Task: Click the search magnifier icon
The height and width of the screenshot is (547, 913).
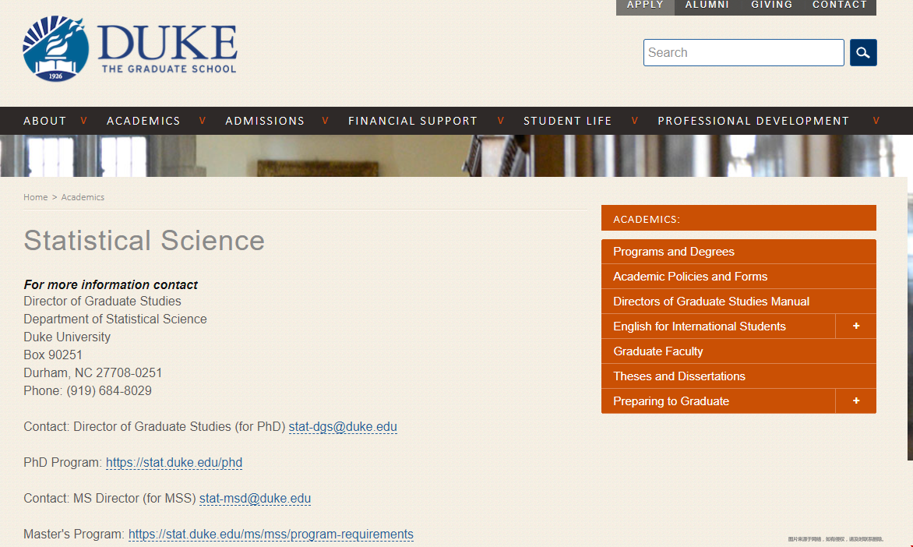Action: (862, 52)
